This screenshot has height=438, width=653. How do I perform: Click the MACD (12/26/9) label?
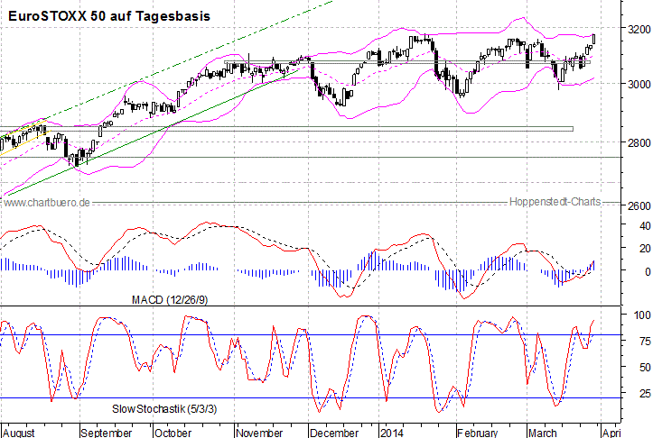click(170, 299)
